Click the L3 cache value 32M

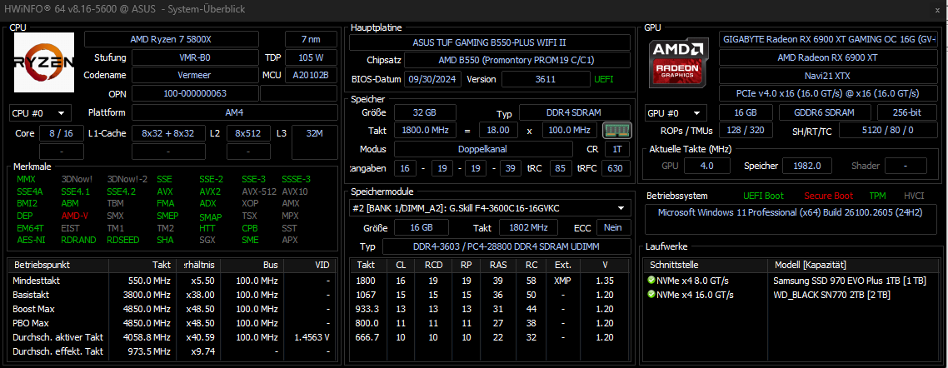(315, 133)
